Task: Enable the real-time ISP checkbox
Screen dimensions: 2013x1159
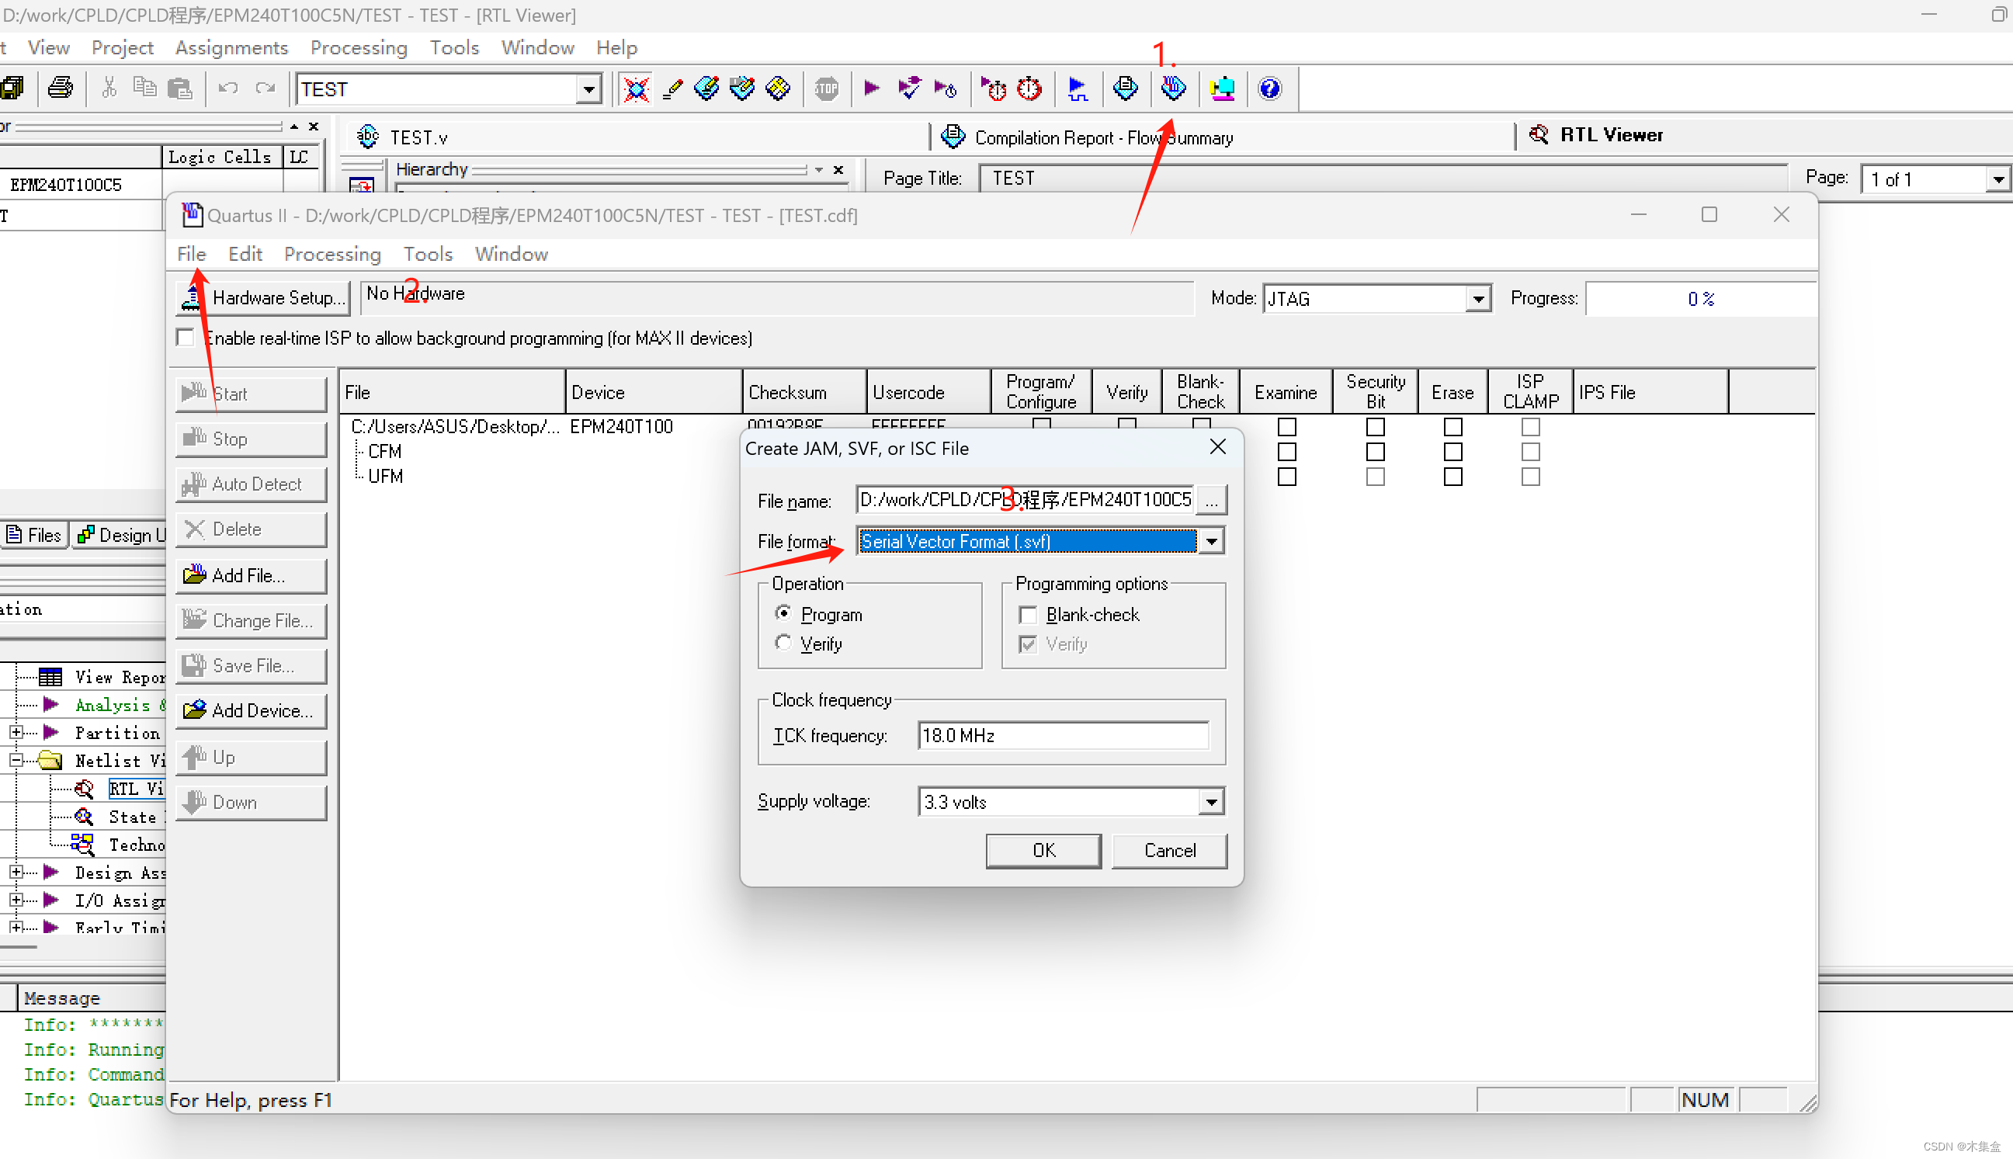Action: [x=186, y=338]
